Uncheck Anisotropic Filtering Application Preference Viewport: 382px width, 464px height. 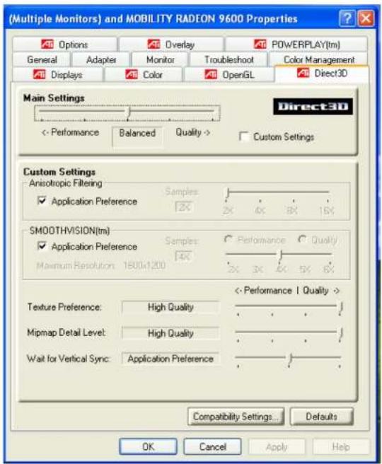coord(42,201)
